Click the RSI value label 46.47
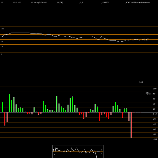This screenshot has height=158, width=158. (x=145, y=39)
